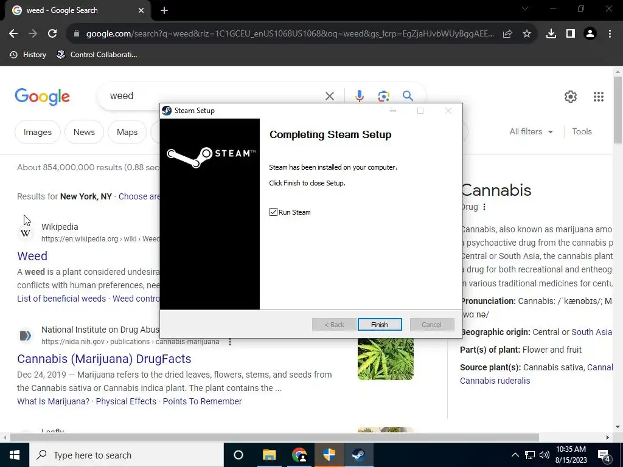Open the clock showing 10:35 AM
623x467 pixels.
(x=571, y=455)
